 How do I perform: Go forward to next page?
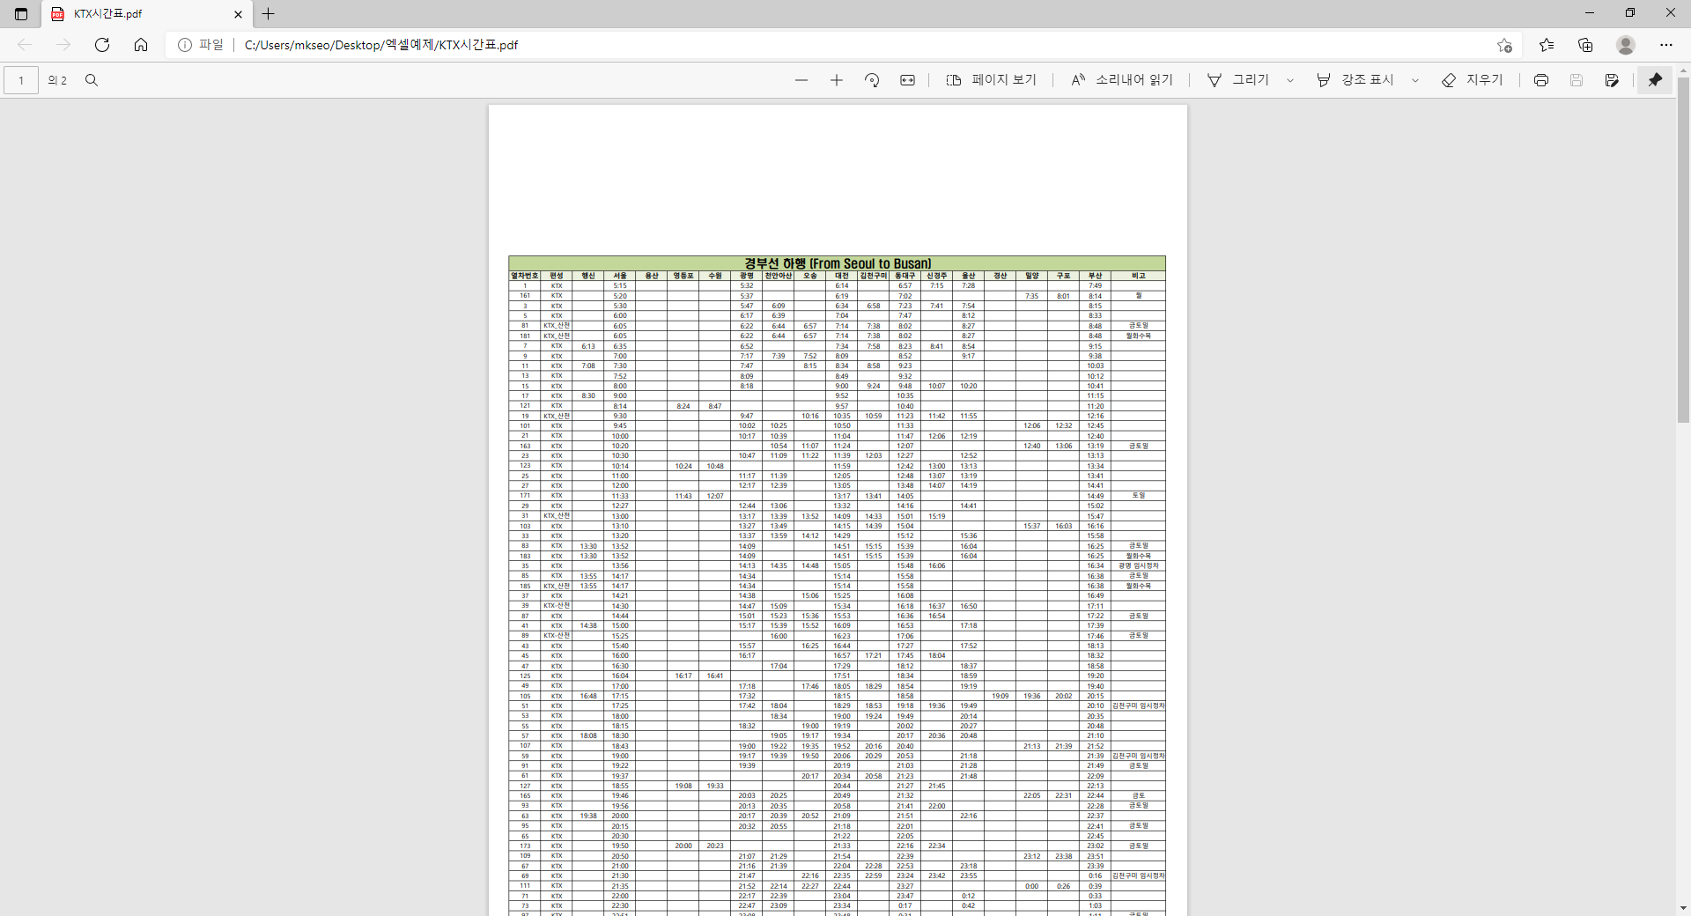(x=63, y=45)
